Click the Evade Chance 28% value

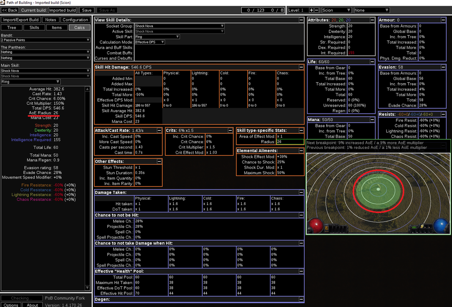point(423,106)
